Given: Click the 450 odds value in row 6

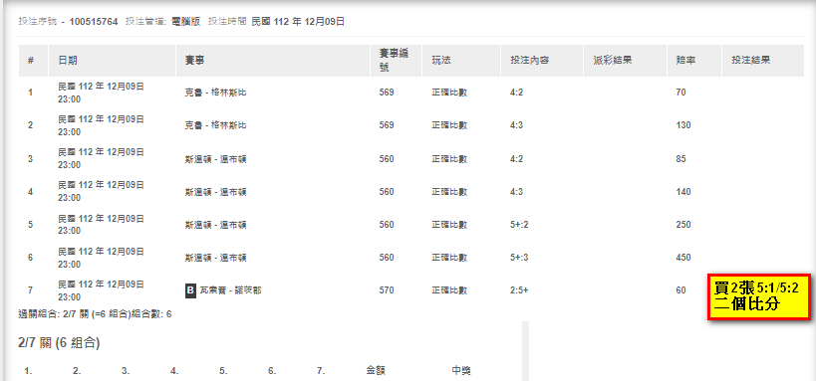Looking at the screenshot, I should 683,258.
